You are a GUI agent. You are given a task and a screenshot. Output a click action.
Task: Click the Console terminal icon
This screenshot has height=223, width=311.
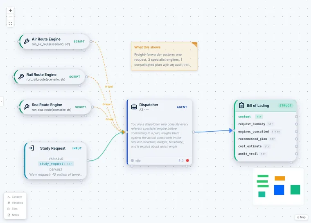tap(9, 197)
